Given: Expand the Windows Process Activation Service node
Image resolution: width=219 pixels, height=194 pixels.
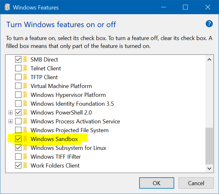Looking at the screenshot, I should coord(11,121).
